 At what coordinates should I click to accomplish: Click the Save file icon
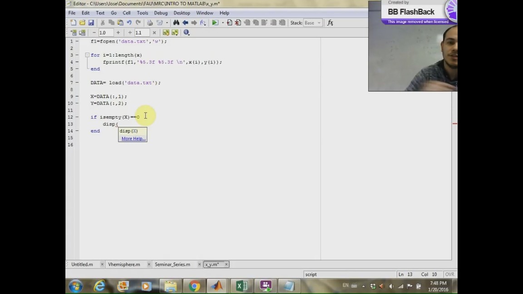(x=91, y=23)
